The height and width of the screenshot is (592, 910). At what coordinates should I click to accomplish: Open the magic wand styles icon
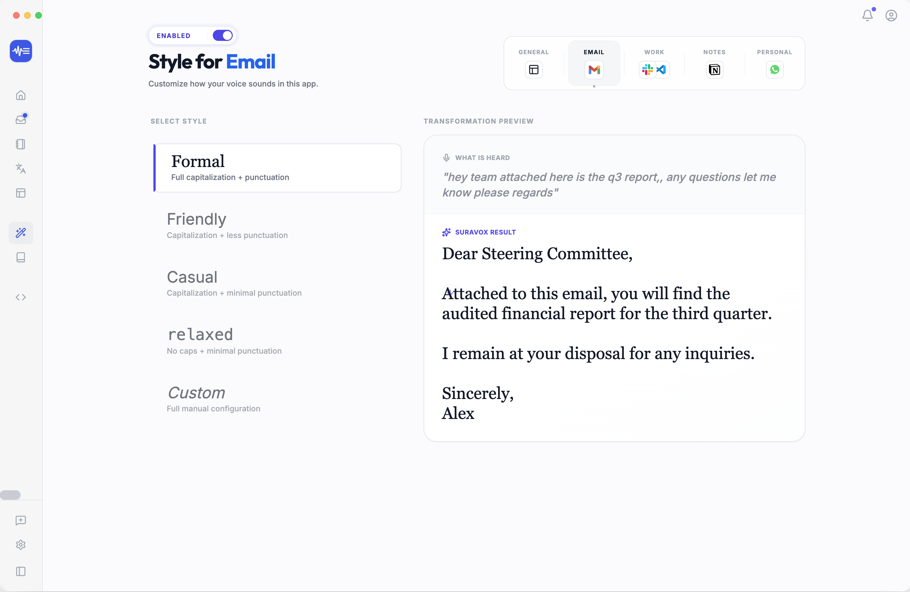21,233
